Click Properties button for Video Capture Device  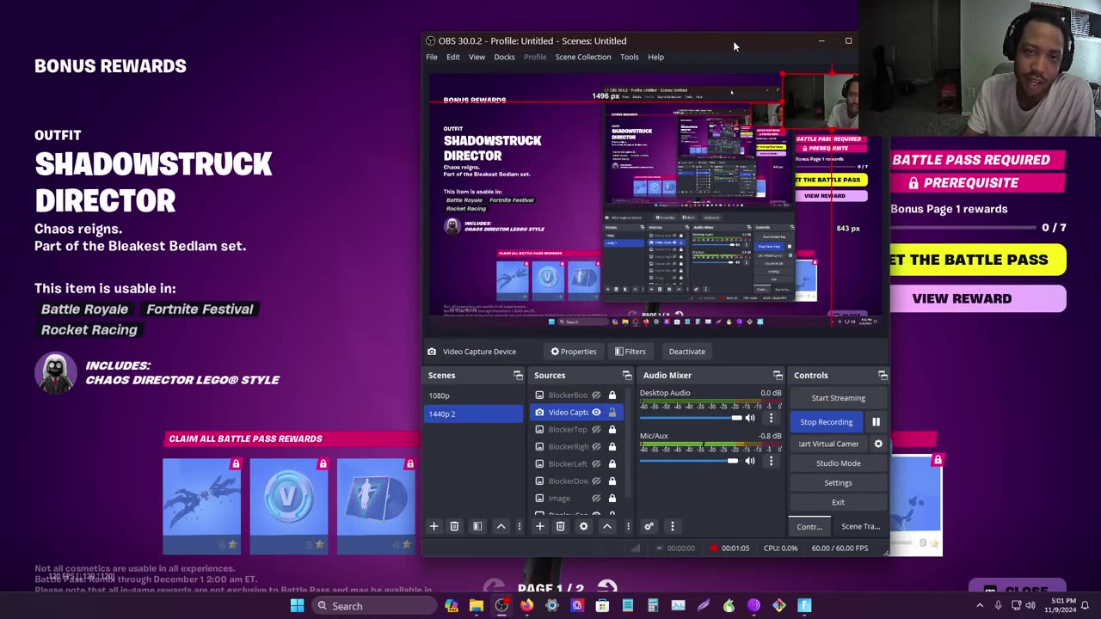[574, 352]
